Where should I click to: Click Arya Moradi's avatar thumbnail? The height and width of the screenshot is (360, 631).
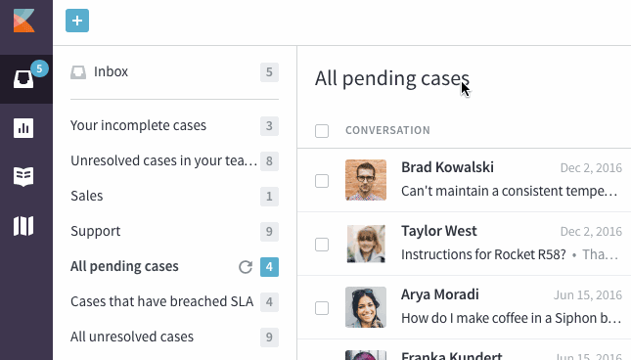(x=366, y=307)
